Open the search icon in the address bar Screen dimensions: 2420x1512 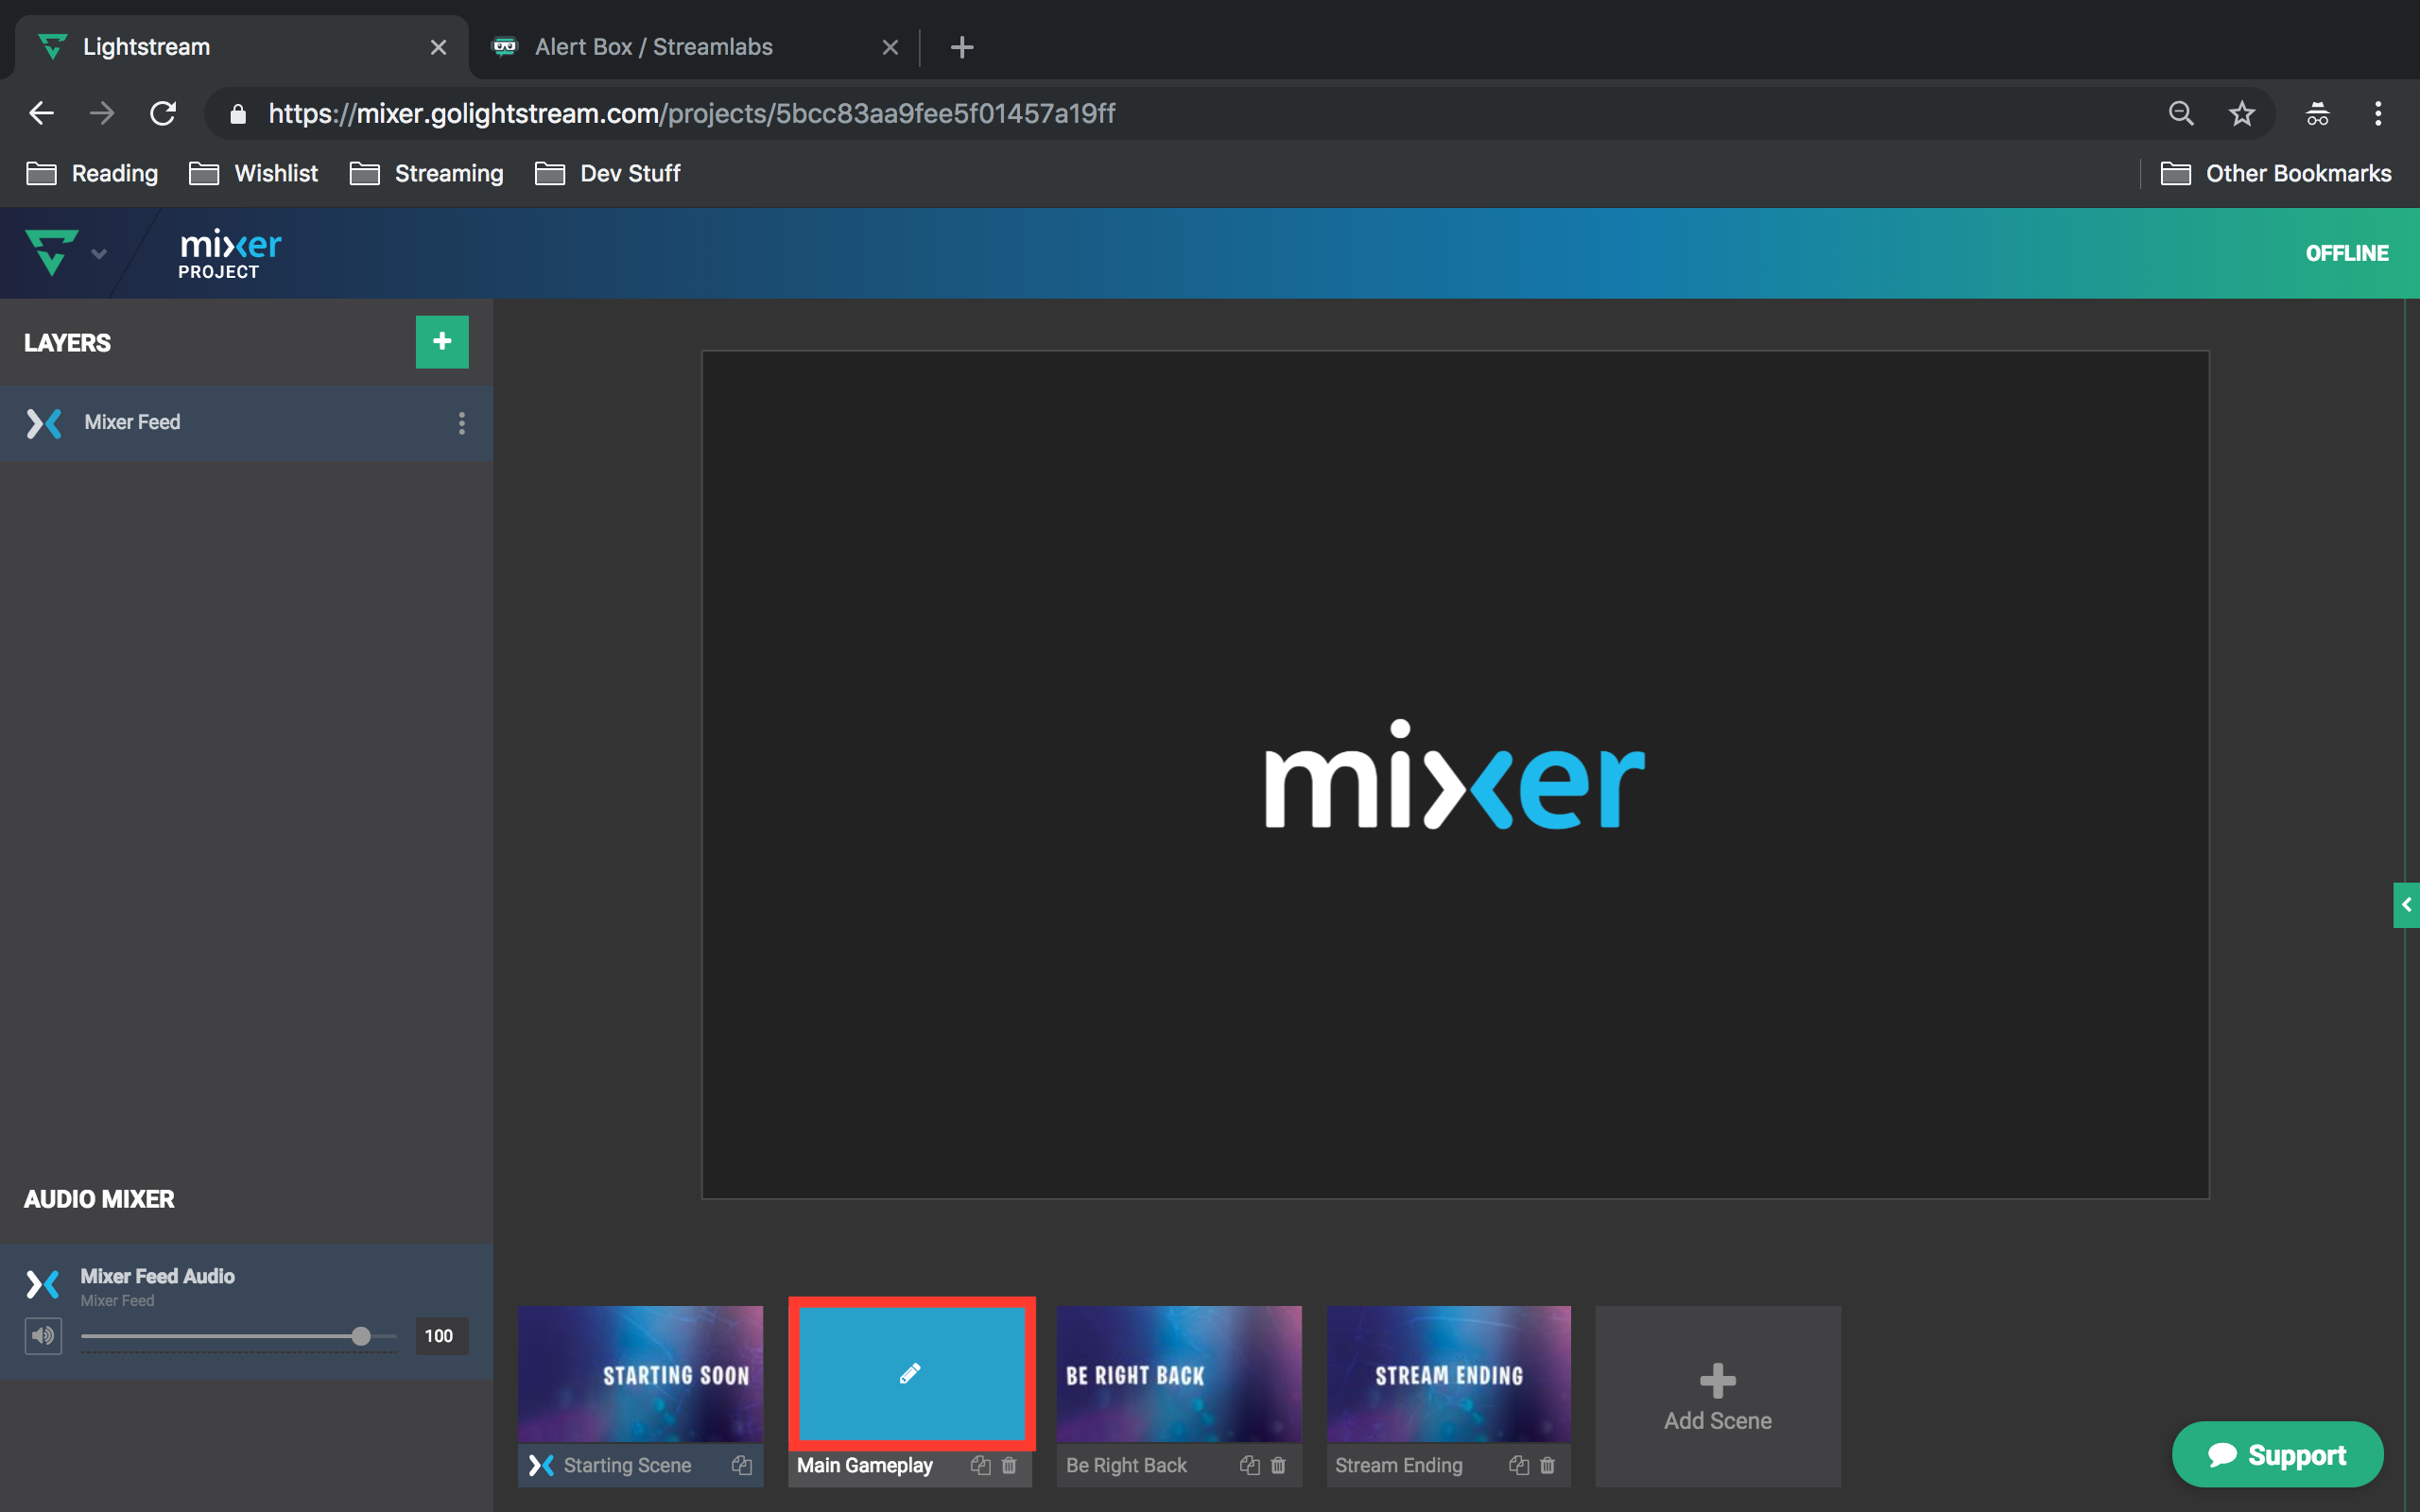point(2181,113)
